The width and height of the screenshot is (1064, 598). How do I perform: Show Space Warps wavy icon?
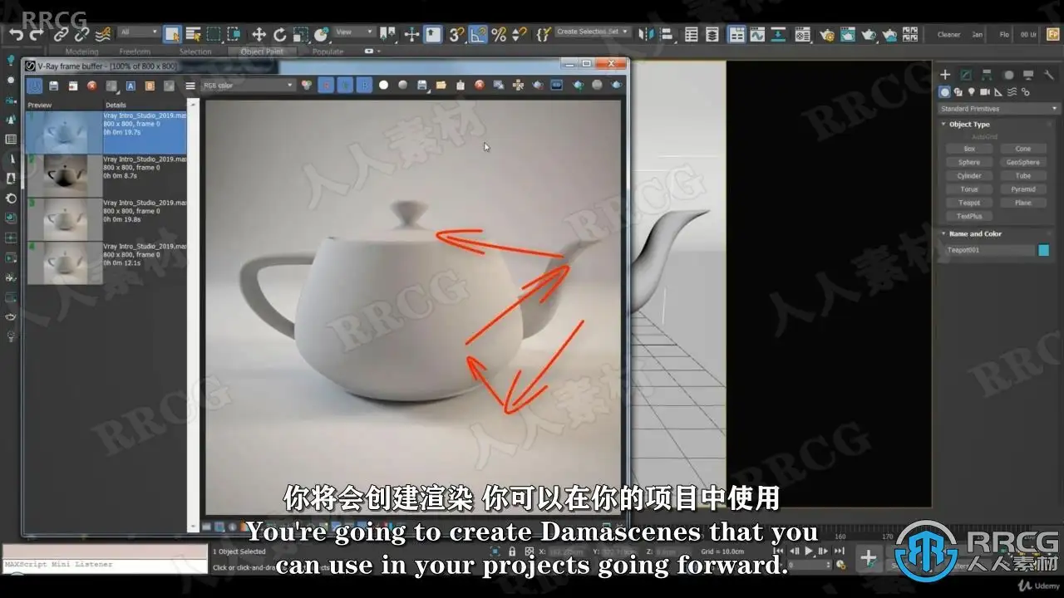[x=1012, y=92]
